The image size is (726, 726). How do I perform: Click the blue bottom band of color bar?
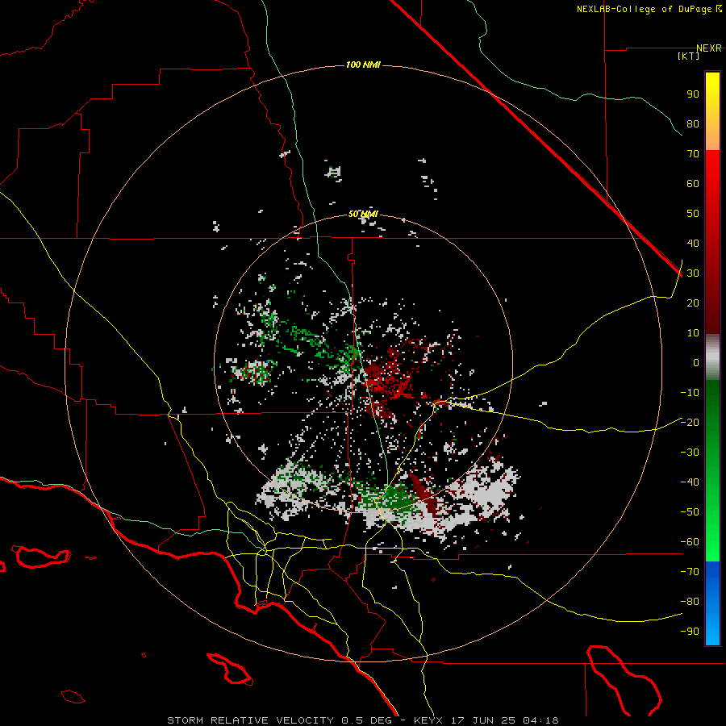(x=712, y=603)
